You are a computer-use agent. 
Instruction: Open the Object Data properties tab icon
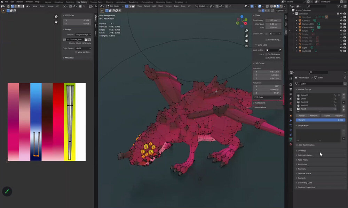(291, 139)
